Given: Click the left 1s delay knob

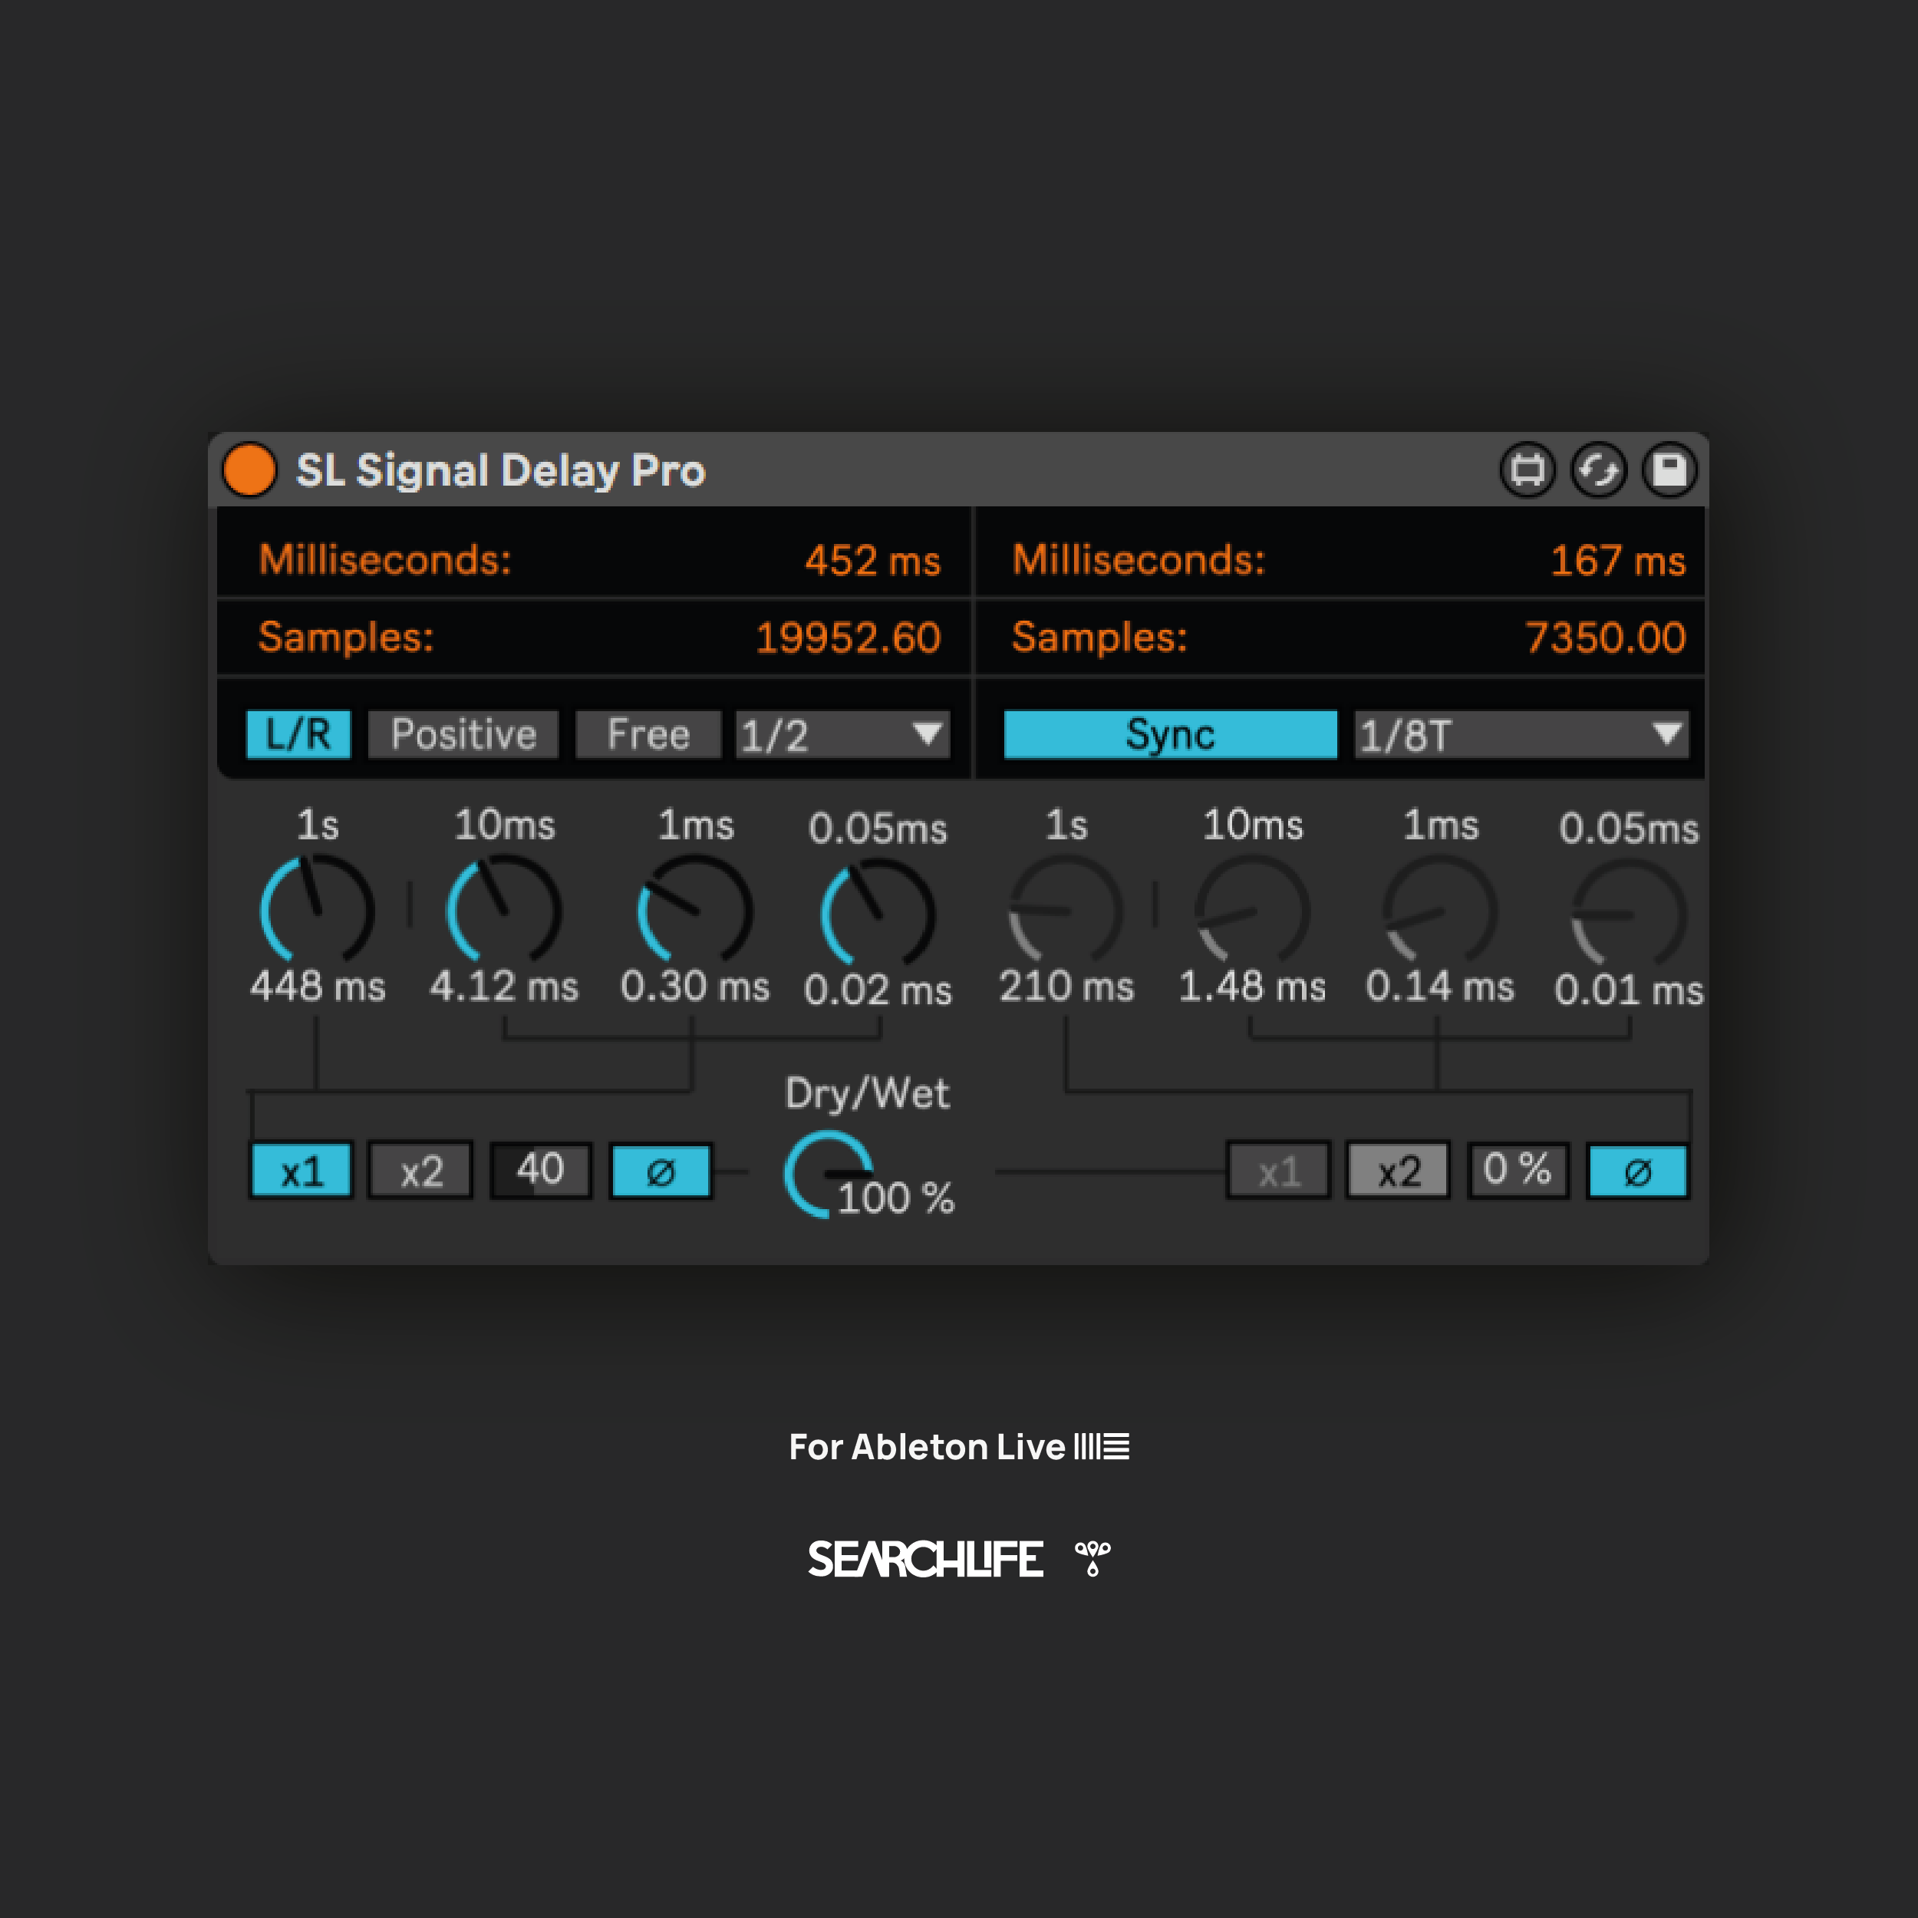Looking at the screenshot, I should 317,909.
